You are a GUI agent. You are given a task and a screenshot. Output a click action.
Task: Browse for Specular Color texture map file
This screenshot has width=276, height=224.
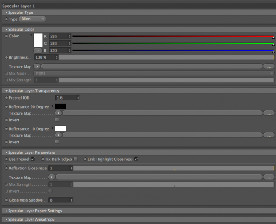coord(269,66)
